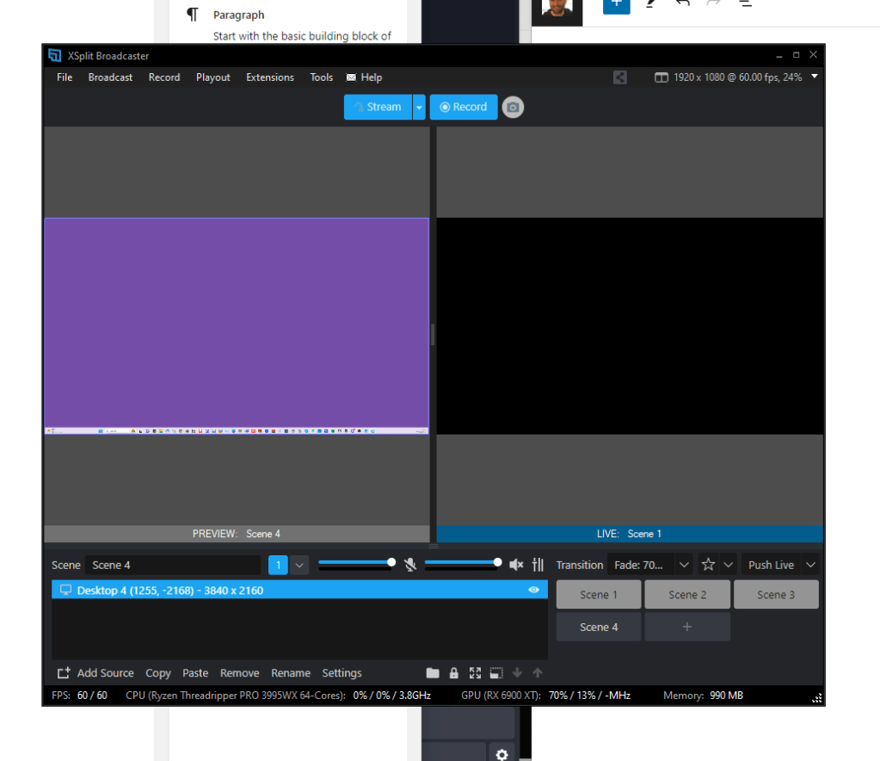The image size is (880, 761).
Task: Click the paragraph block icon in the background page
Action: point(193,15)
